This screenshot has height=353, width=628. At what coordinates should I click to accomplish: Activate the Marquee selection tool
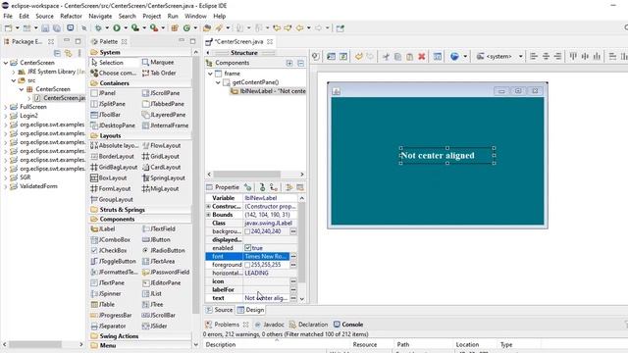click(158, 63)
